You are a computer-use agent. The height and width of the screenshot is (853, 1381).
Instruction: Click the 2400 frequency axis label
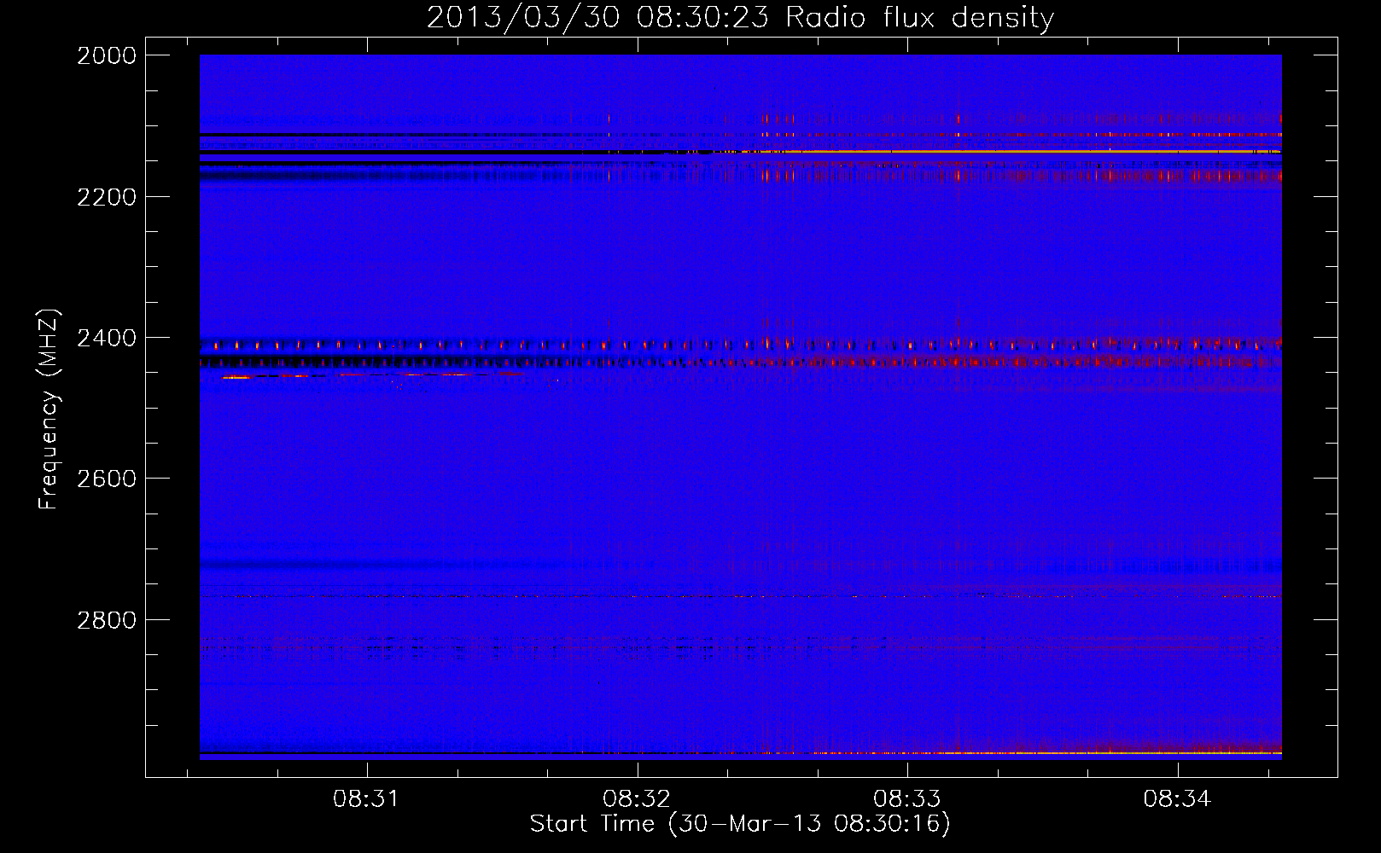pos(108,338)
